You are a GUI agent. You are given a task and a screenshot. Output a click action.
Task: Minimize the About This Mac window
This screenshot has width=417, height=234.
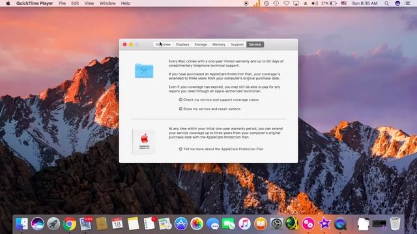click(131, 44)
